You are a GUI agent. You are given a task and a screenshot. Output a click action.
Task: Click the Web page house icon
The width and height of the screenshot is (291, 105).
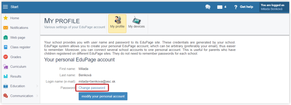[x=6, y=38]
